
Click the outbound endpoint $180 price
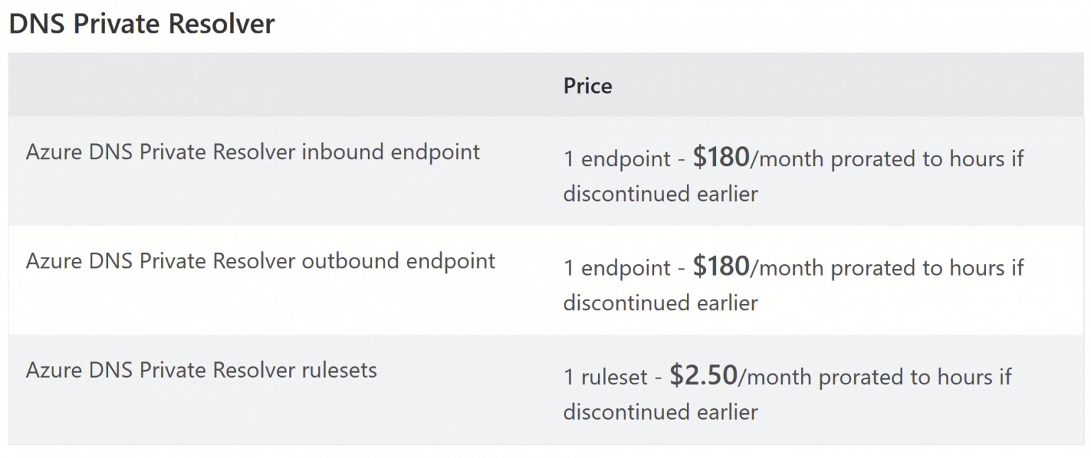721,266
